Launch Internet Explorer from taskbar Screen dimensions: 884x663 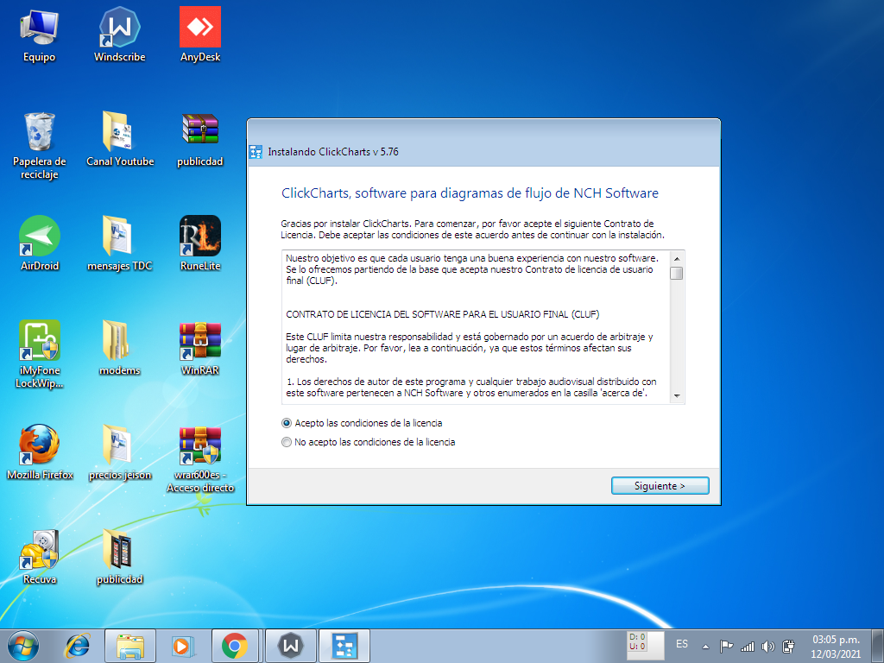coord(77,646)
